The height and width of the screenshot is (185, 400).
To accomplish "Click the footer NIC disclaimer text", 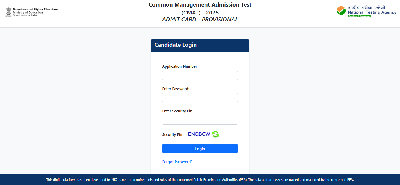I will point(200,179).
